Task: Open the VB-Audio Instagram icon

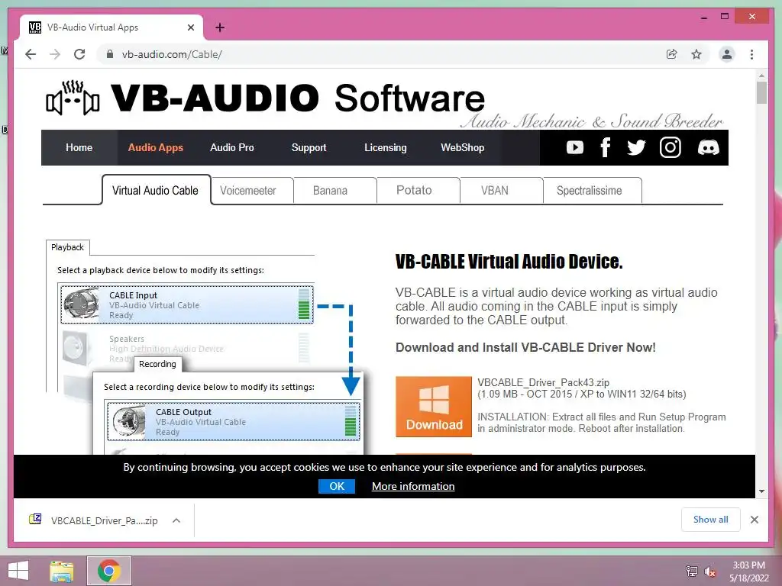Action: (x=671, y=147)
